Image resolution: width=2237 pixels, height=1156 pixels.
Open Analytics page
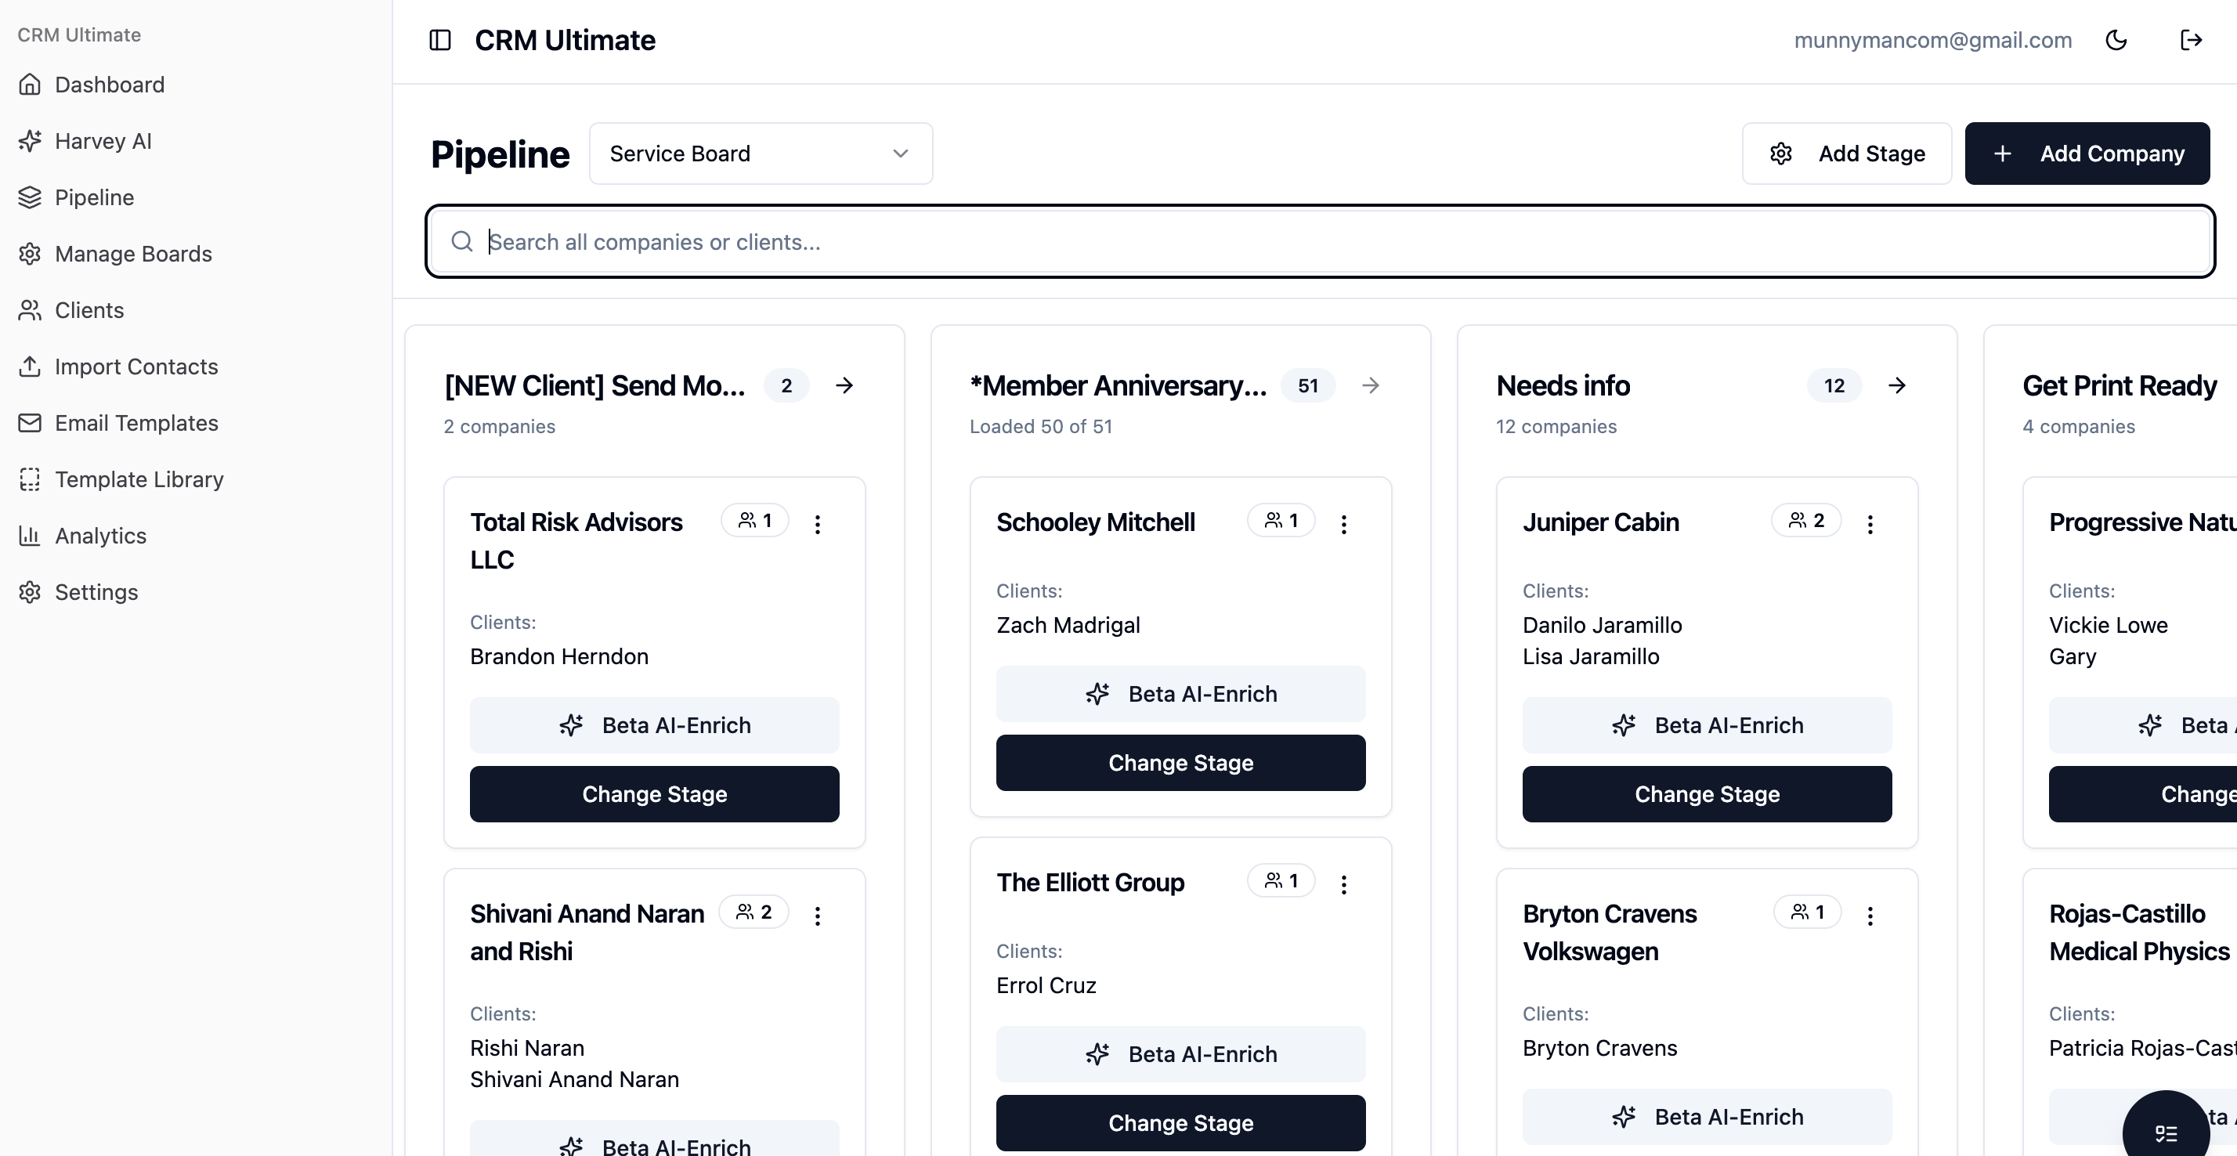point(100,536)
